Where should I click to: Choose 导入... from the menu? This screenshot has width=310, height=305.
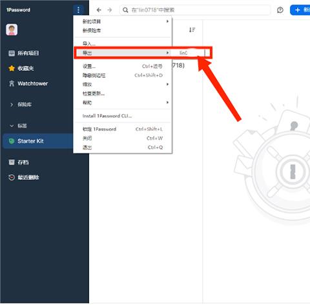click(x=123, y=44)
